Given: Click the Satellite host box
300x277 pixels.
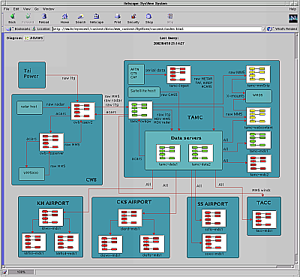Looking at the screenshot, I should tap(144, 92).
